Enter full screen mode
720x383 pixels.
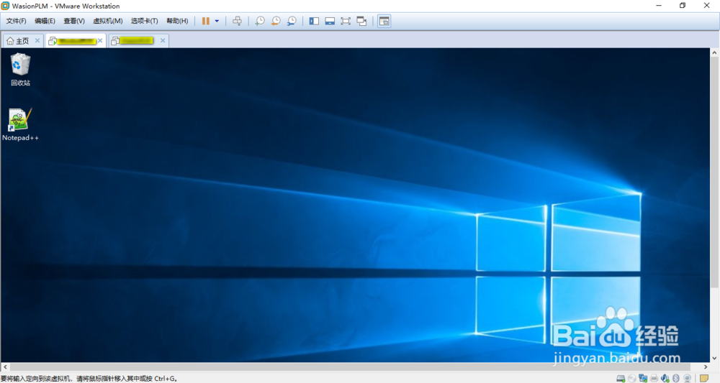346,21
